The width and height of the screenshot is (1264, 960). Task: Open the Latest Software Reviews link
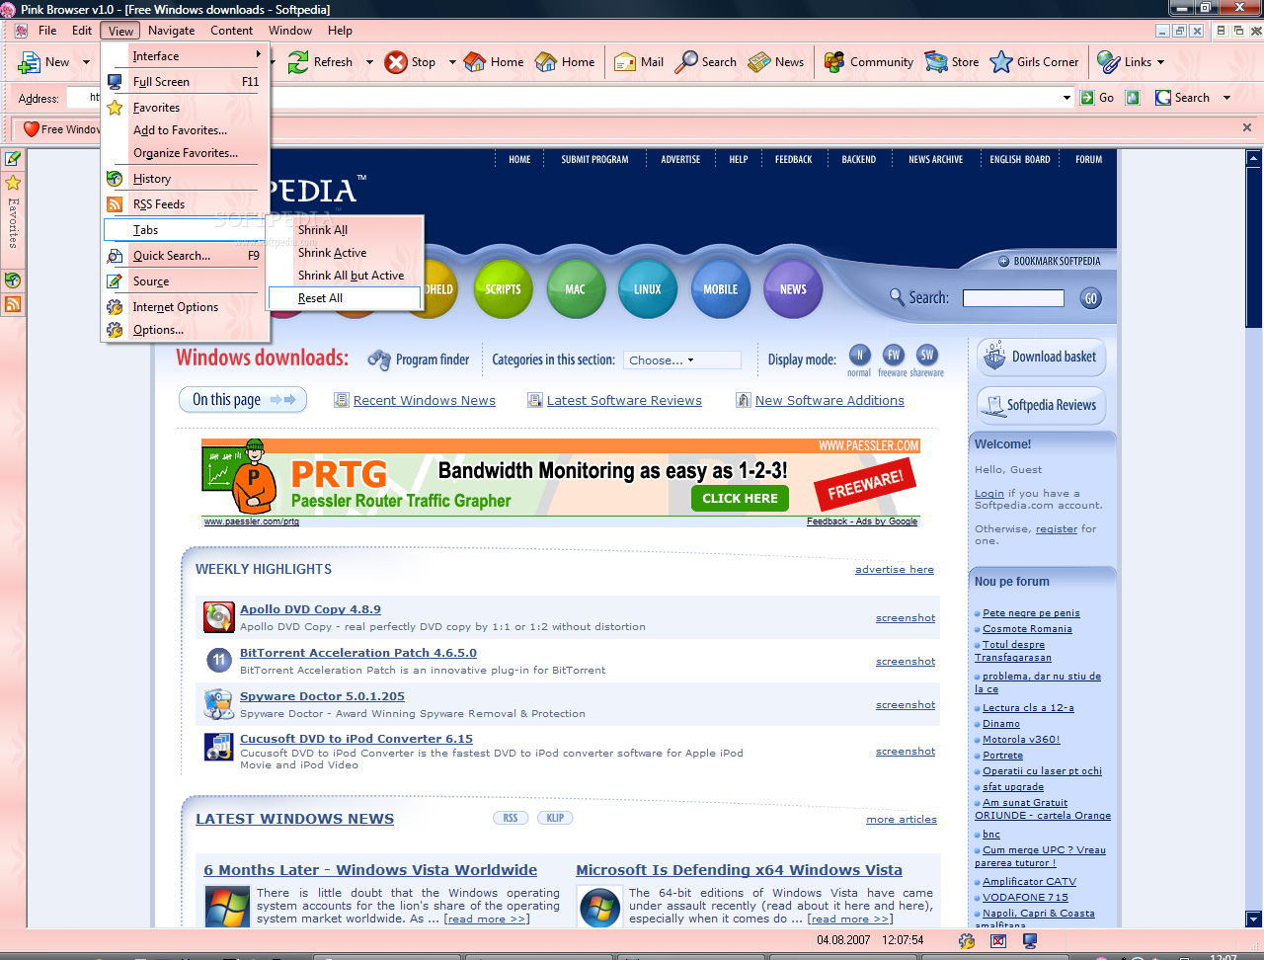pos(624,400)
